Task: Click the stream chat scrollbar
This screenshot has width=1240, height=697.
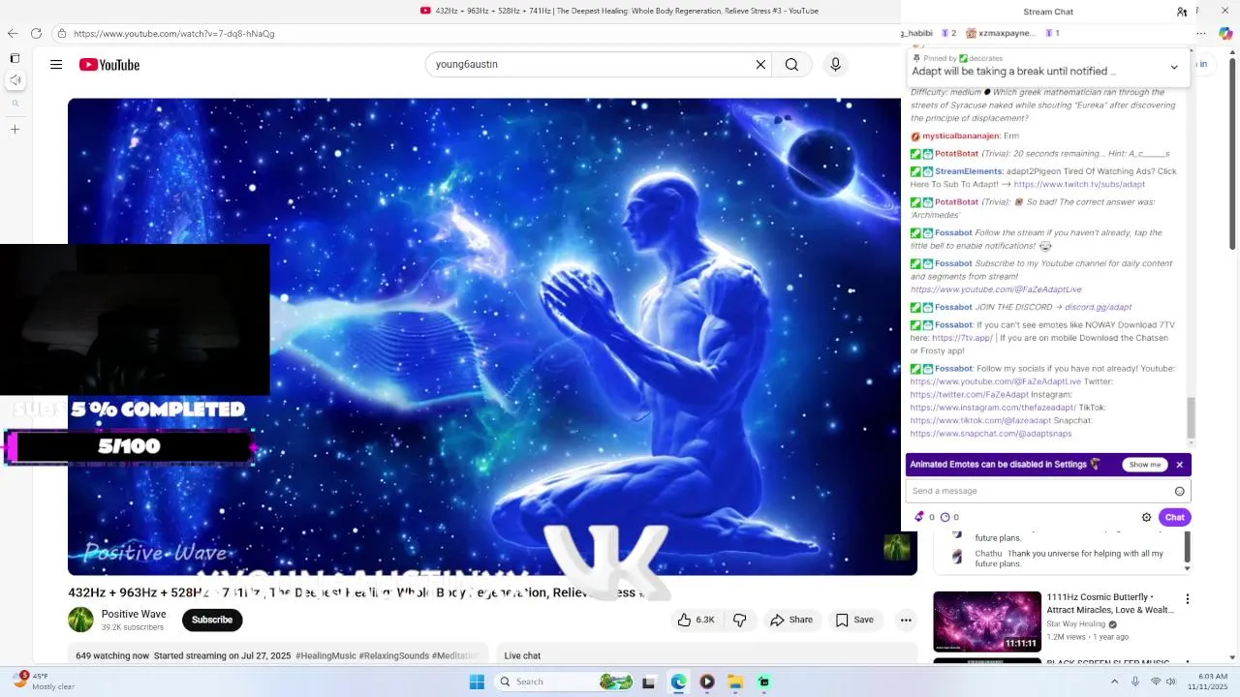Action: coord(1191,416)
